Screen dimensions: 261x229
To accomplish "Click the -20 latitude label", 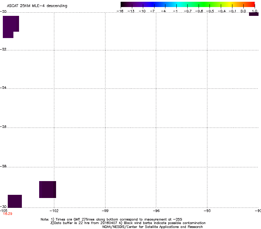I will pos(3,12).
